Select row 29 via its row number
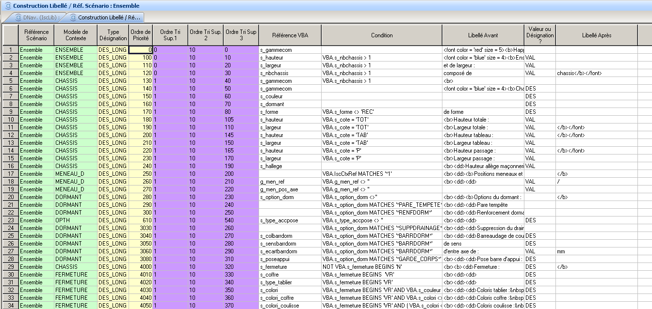Screen dimensions: 652x309 coord(11,267)
